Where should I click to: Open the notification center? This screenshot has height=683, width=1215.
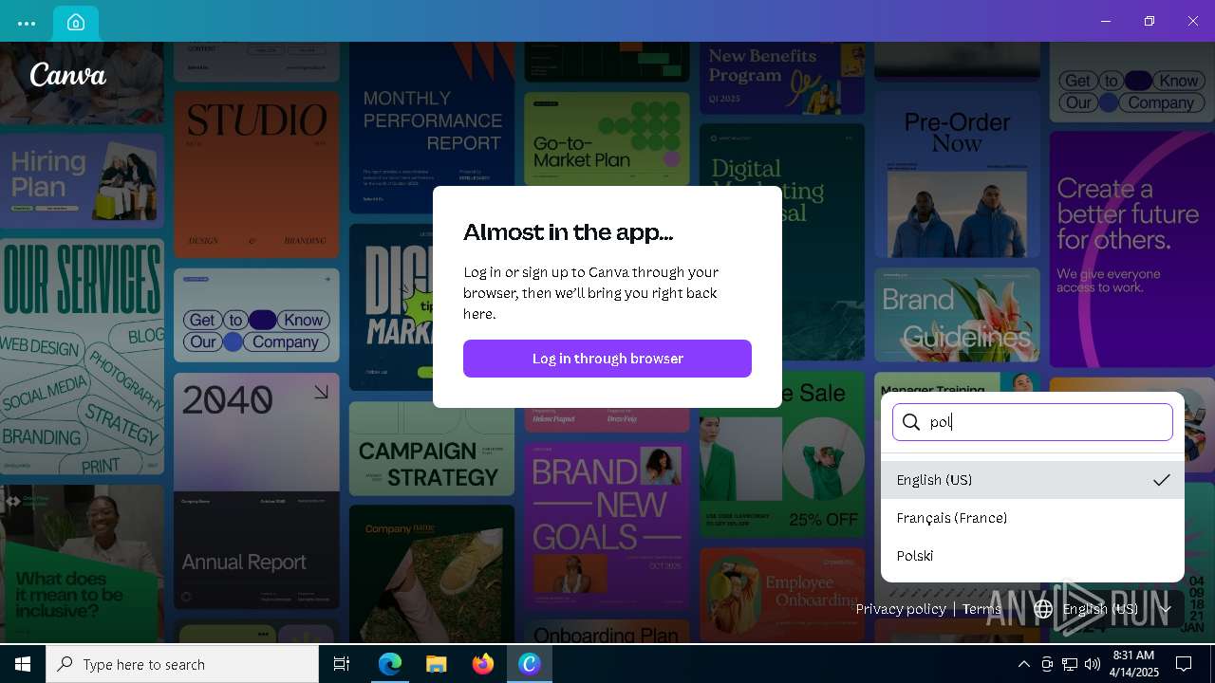[1184, 664]
